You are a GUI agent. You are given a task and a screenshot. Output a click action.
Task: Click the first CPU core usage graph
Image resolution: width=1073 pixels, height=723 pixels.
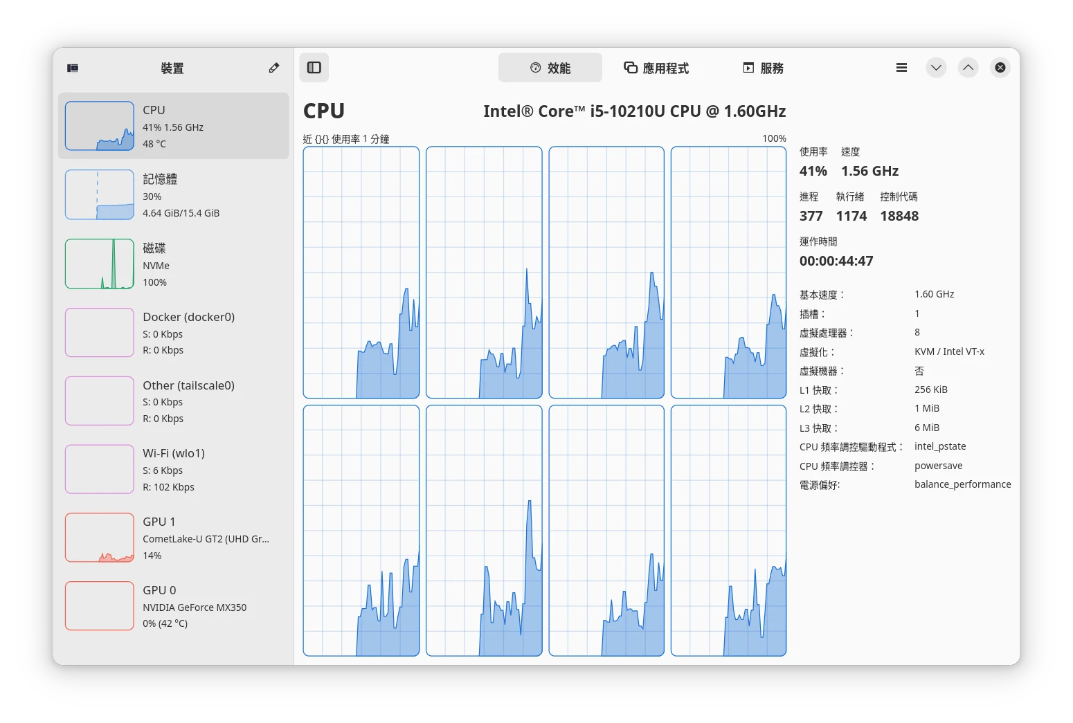pyautogui.click(x=361, y=273)
